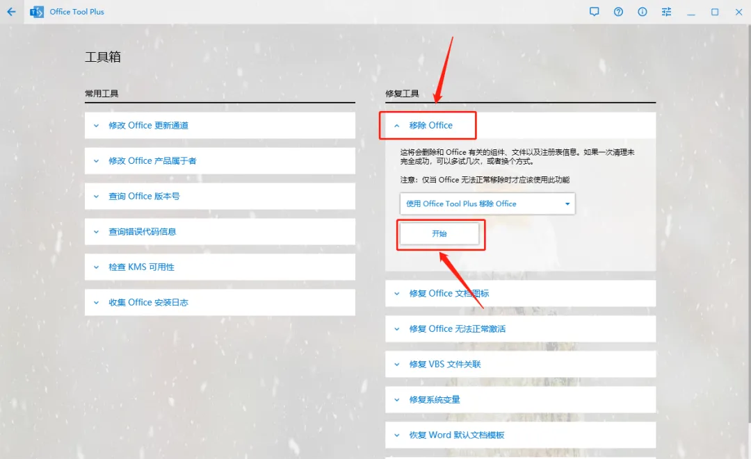The image size is (751, 459).
Task: Click the 常用工具 heading
Action: pyautogui.click(x=102, y=94)
